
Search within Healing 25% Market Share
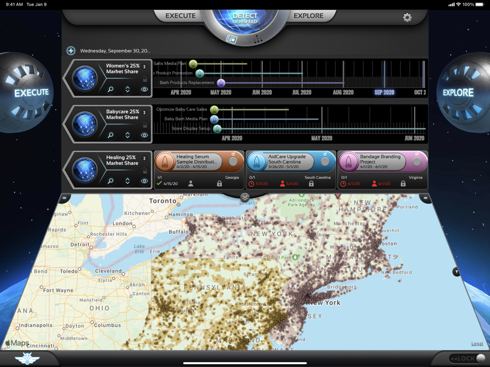(111, 181)
